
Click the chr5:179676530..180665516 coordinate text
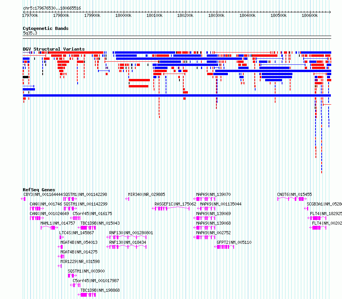pos(52,8)
